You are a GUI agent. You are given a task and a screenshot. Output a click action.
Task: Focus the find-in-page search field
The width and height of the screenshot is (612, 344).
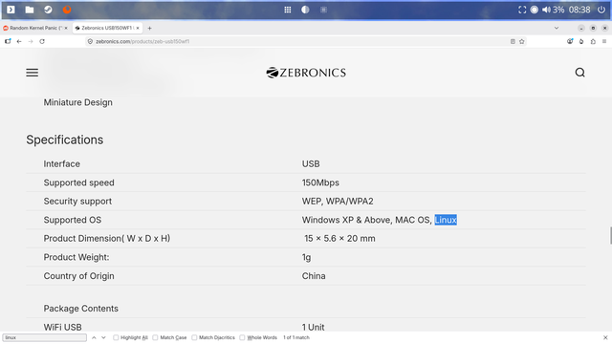[x=45, y=337]
